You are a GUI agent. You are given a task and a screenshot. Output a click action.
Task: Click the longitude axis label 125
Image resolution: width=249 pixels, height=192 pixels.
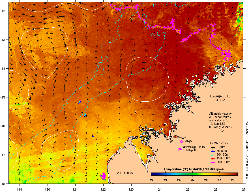pos(187,189)
